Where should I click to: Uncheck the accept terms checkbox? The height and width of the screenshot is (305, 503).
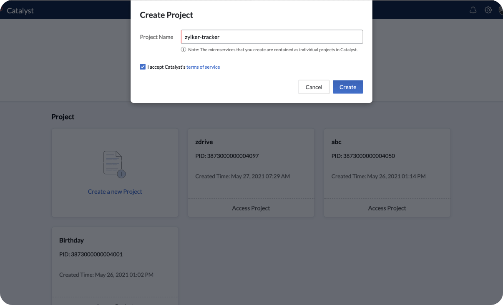tap(143, 67)
